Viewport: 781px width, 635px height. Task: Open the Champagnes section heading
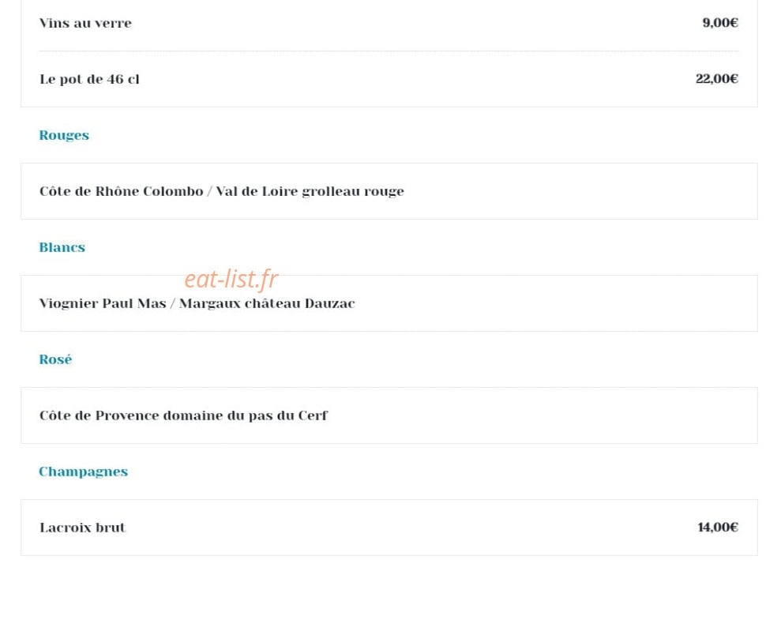click(83, 472)
